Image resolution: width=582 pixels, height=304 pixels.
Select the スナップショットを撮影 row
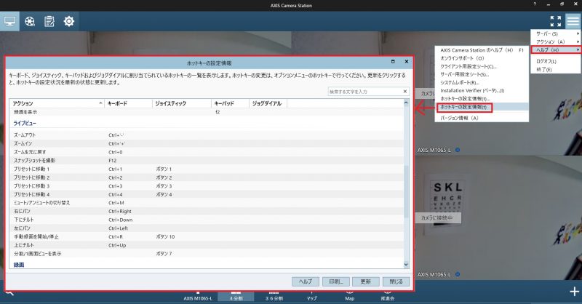pos(207,161)
